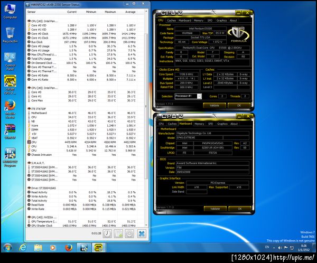The width and height of the screenshot is (317, 263).
Task: Launch the CPUID CPU-Z desktop shortcut
Action: pyautogui.click(x=10, y=85)
